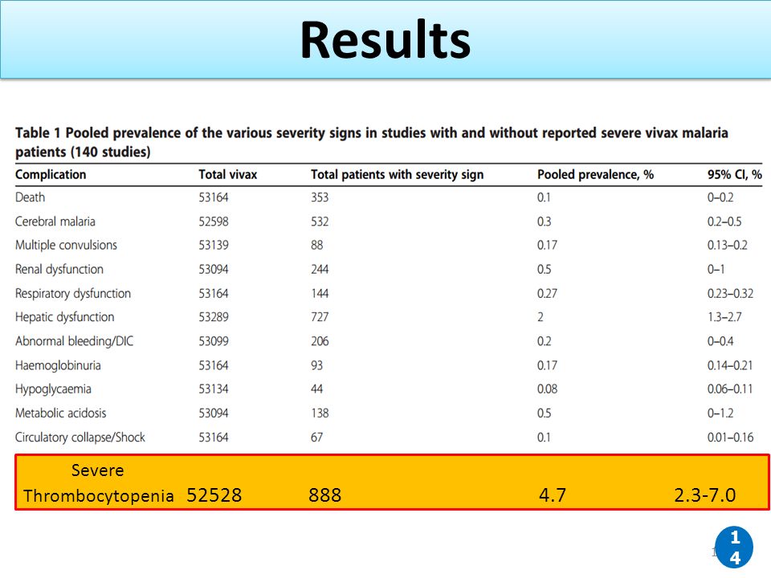Click the Renal dysfunction row label
771x578 pixels.
tap(59, 270)
